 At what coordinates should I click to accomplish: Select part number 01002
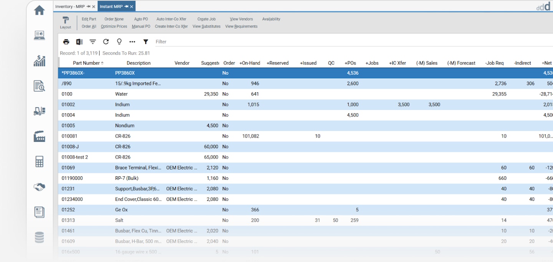(x=68, y=104)
